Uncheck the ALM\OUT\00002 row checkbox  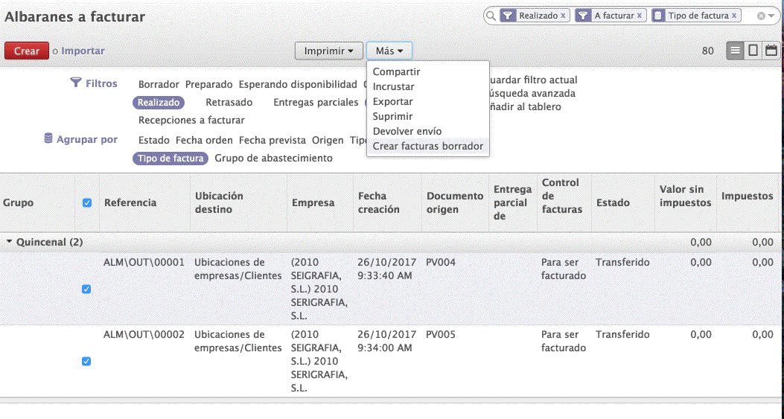tap(86, 361)
